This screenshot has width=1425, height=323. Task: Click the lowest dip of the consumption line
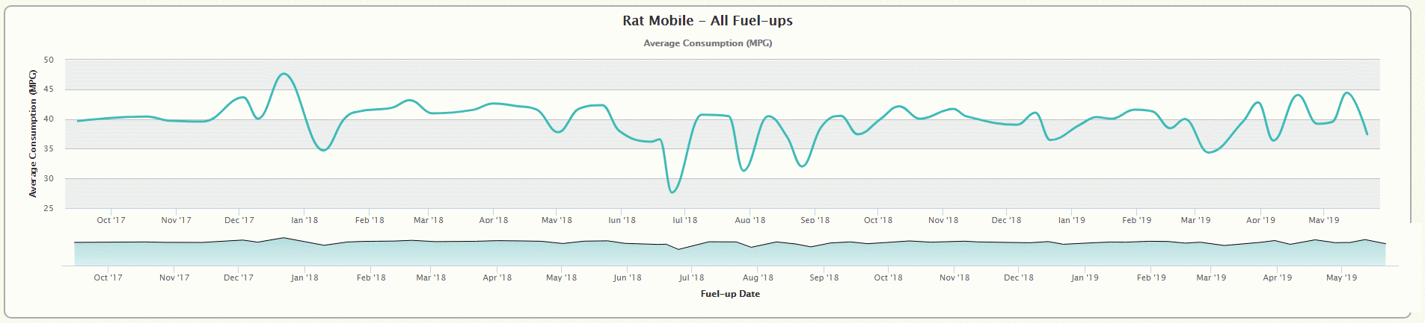[672, 192]
